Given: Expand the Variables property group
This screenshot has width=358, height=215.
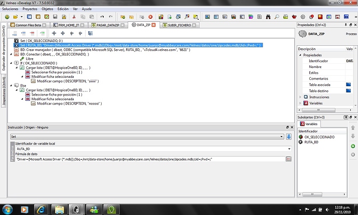Looking at the screenshot, I should (300, 103).
